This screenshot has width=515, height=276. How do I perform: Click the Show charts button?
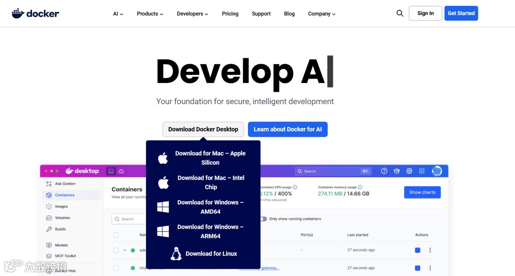(x=422, y=192)
